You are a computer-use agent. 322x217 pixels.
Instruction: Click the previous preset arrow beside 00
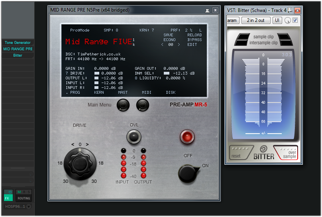(x=162, y=44)
